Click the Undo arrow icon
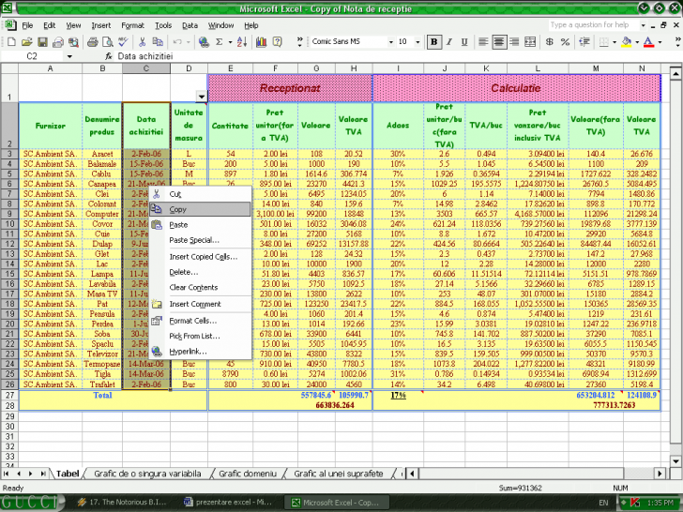683x512 pixels. [x=177, y=42]
